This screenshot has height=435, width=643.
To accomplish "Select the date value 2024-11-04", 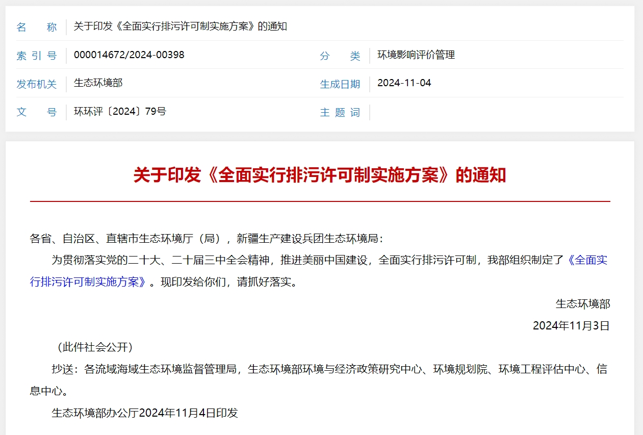I will click(x=405, y=83).
